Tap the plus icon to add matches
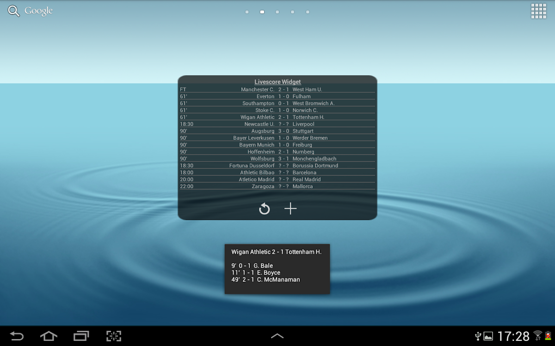Viewport: 555px width, 346px height. coord(290,209)
